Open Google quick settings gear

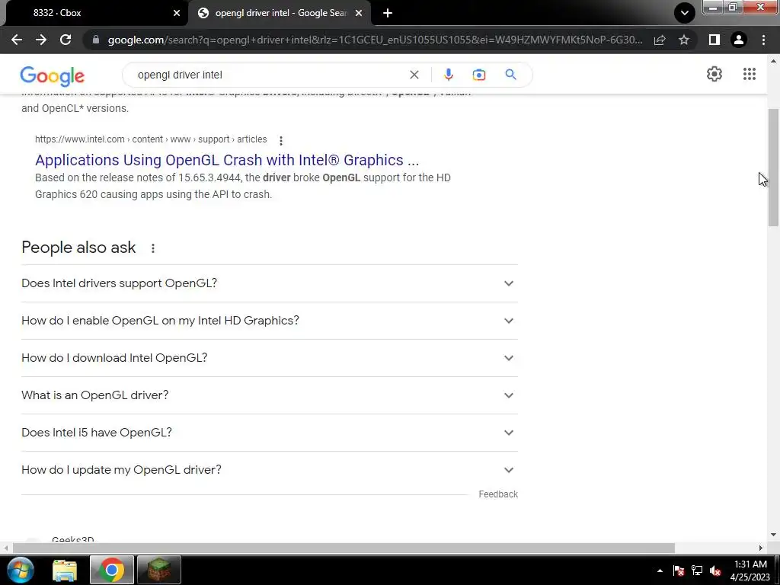[714, 74]
